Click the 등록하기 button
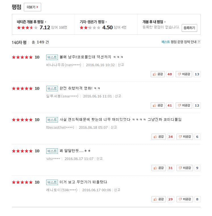 [x=189, y=28]
